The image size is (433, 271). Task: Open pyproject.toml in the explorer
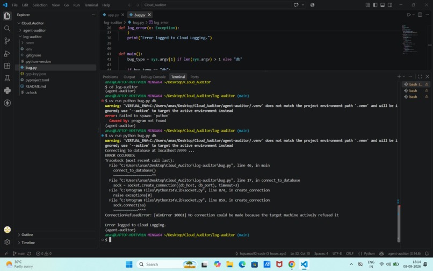pyautogui.click(x=37, y=80)
